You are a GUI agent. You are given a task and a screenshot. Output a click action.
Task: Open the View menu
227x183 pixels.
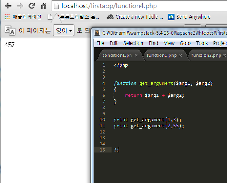(x=169, y=43)
